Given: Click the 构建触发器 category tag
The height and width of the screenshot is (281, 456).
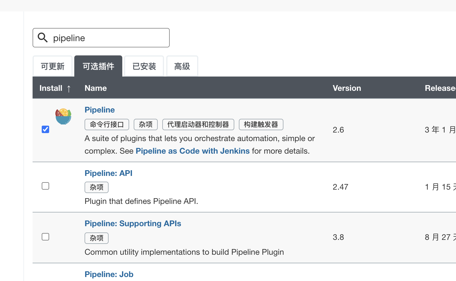Looking at the screenshot, I should pyautogui.click(x=261, y=125).
